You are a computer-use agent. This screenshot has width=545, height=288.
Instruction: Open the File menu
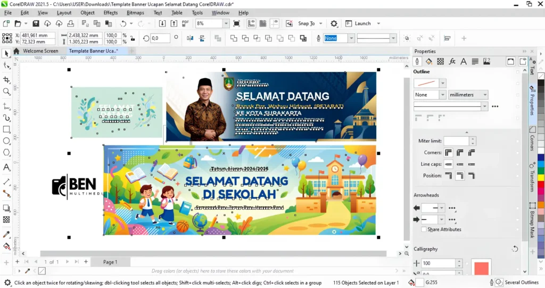(7, 13)
